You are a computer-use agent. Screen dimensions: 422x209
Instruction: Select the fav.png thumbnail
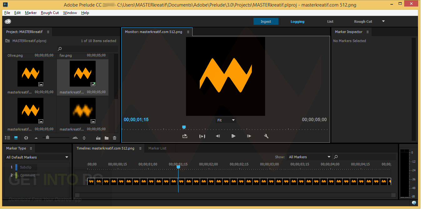coord(83,74)
